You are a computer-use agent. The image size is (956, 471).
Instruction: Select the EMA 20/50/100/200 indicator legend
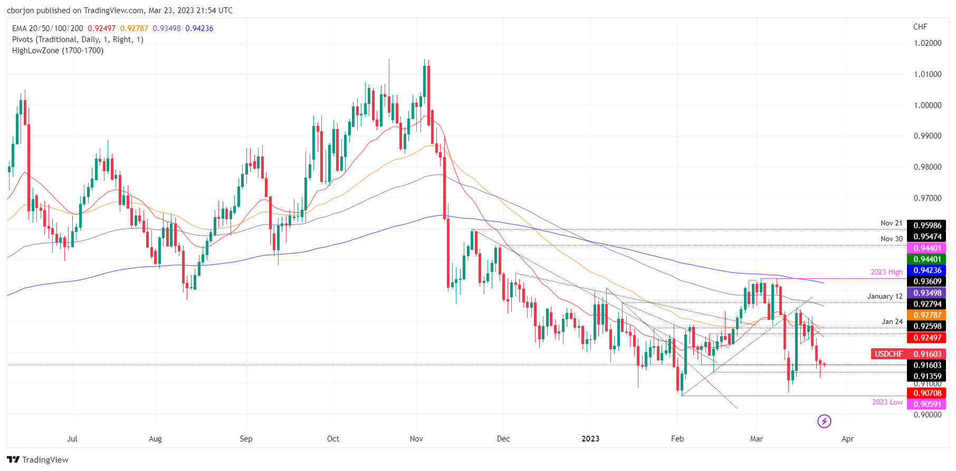pyautogui.click(x=47, y=28)
